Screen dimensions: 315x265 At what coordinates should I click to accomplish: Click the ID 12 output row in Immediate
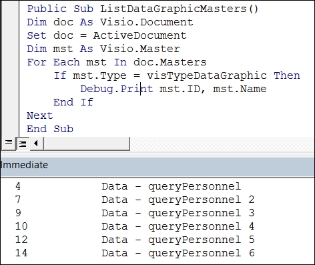click(x=135, y=240)
